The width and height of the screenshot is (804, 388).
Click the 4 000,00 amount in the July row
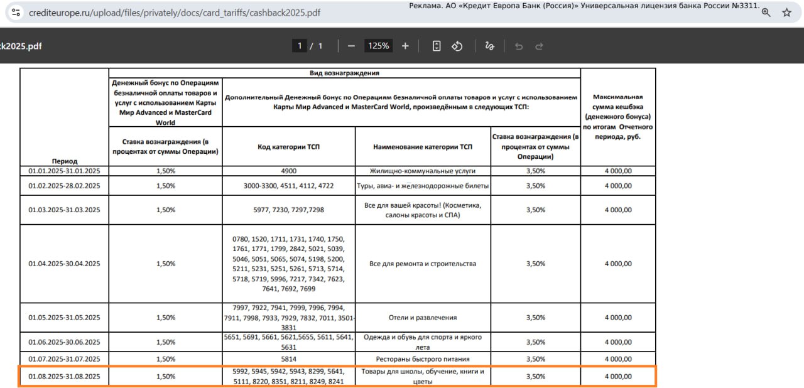618,359
